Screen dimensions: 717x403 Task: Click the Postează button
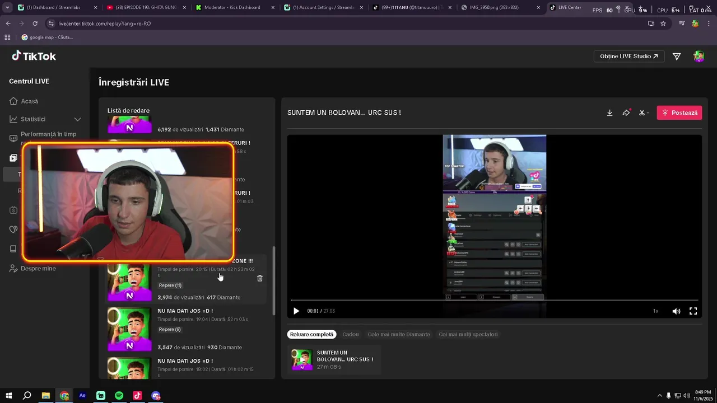(x=679, y=113)
